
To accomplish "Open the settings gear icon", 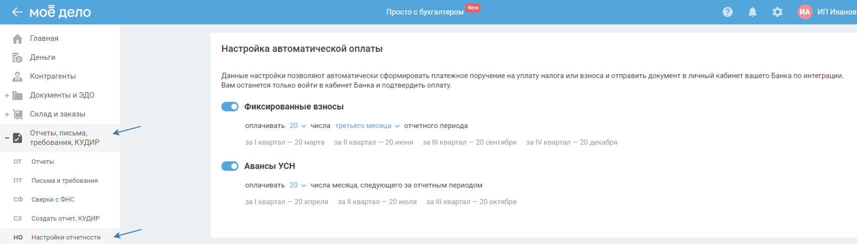I will pyautogui.click(x=778, y=12).
